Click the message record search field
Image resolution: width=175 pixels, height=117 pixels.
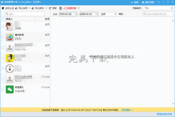pos(158,14)
